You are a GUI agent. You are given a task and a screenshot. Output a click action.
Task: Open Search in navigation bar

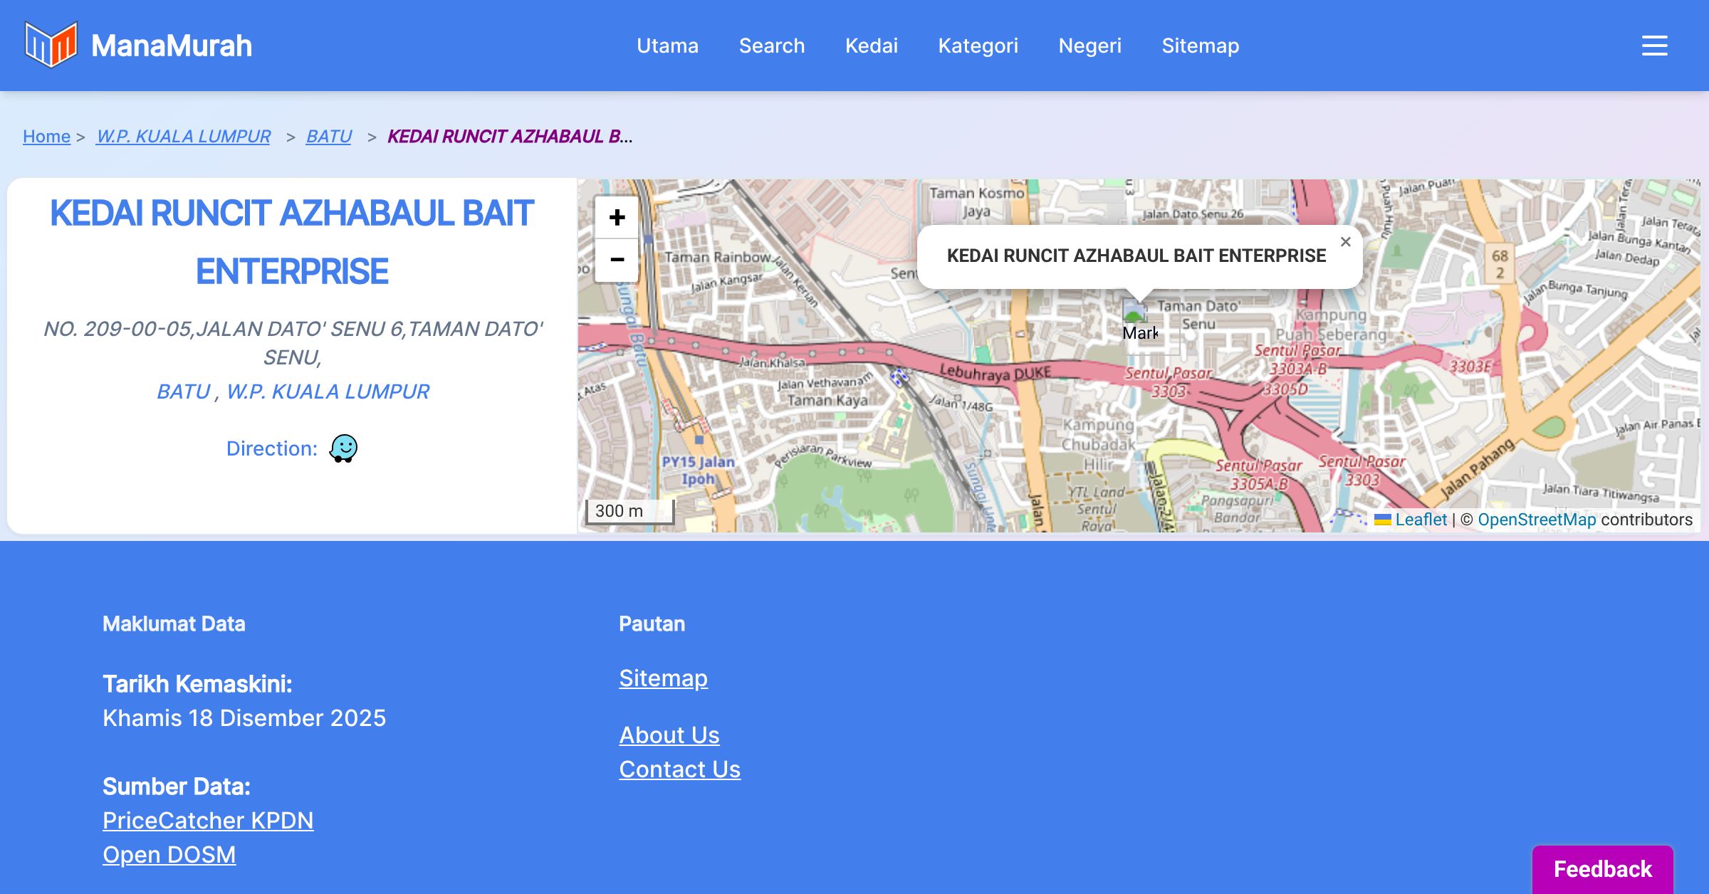[x=771, y=46]
